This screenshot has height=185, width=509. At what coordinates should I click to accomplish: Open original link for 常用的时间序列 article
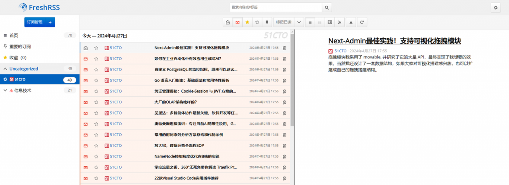tap(284, 135)
